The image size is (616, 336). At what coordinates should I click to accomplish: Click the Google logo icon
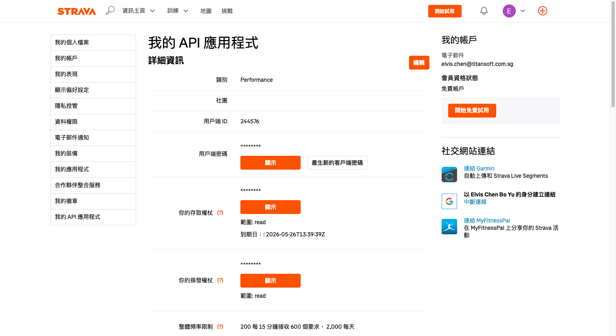coord(449,201)
